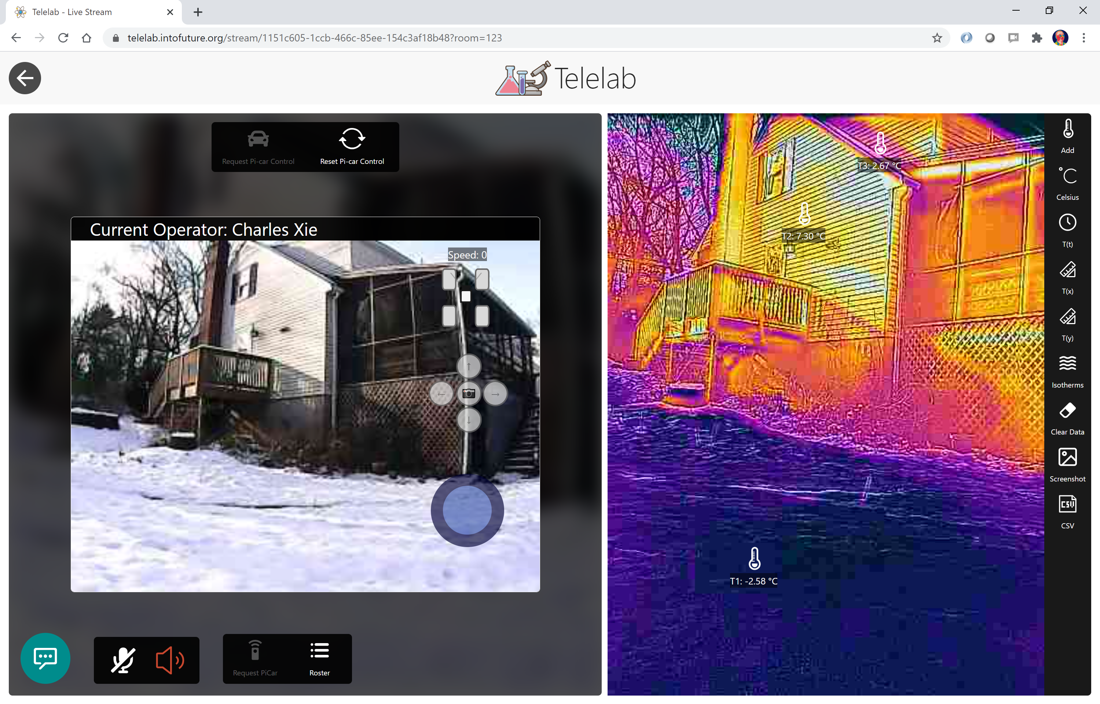Toggle Isotherms display
The height and width of the screenshot is (704, 1100).
pyautogui.click(x=1068, y=372)
